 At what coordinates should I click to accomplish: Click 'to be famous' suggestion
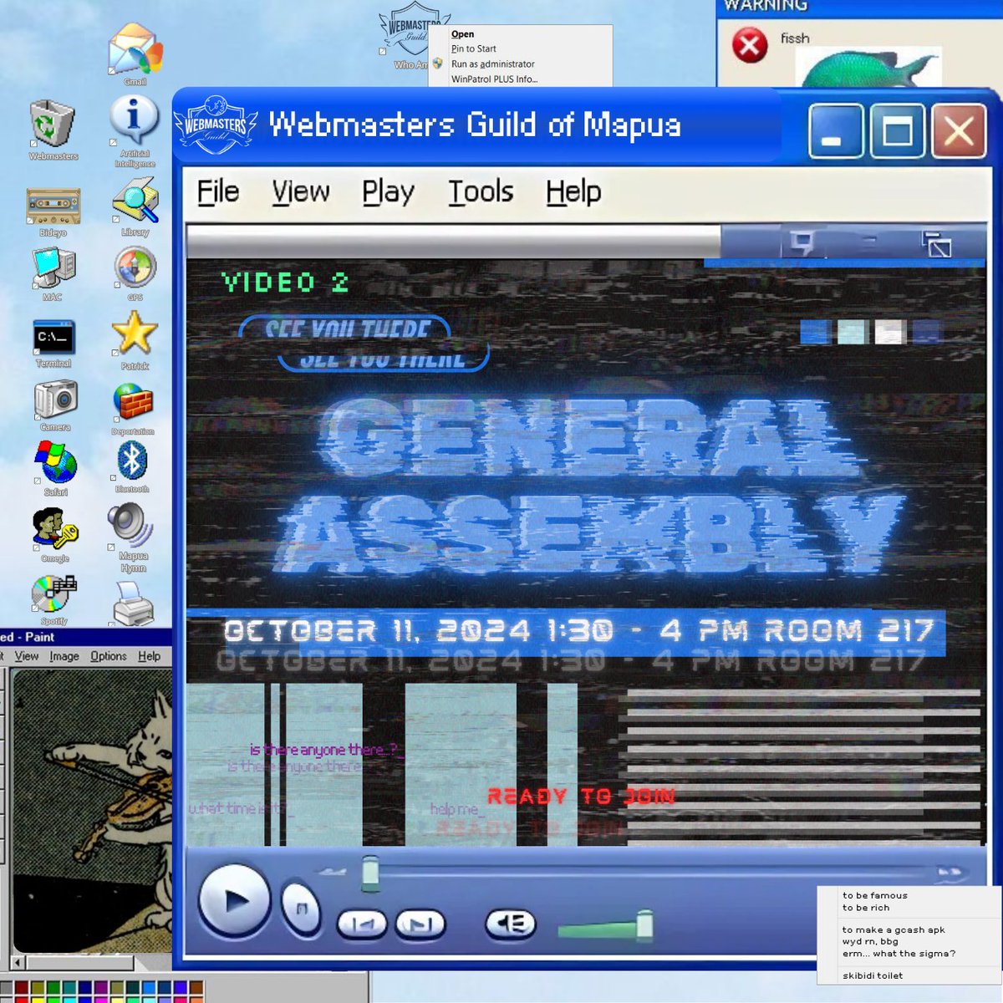click(x=875, y=895)
